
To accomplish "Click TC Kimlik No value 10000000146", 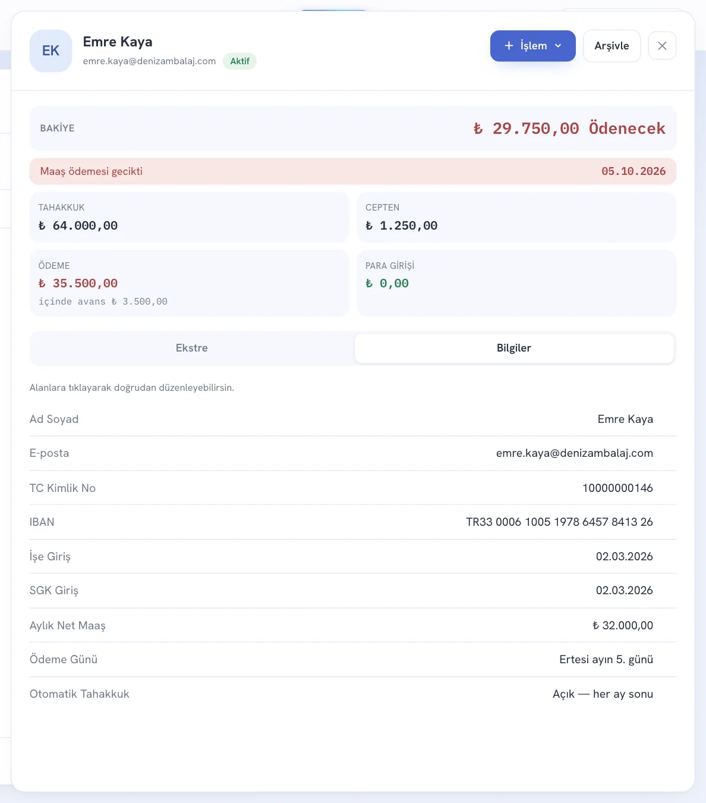I will point(617,488).
